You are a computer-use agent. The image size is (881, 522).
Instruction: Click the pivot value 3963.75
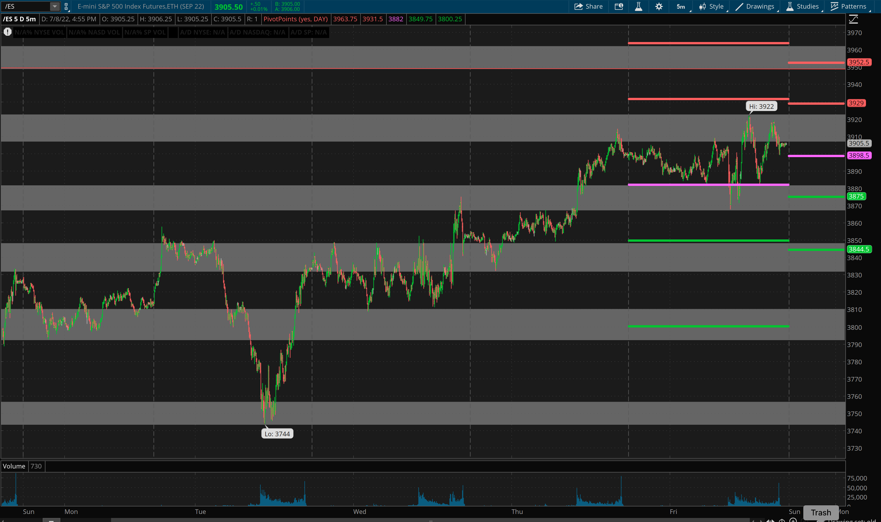click(345, 19)
